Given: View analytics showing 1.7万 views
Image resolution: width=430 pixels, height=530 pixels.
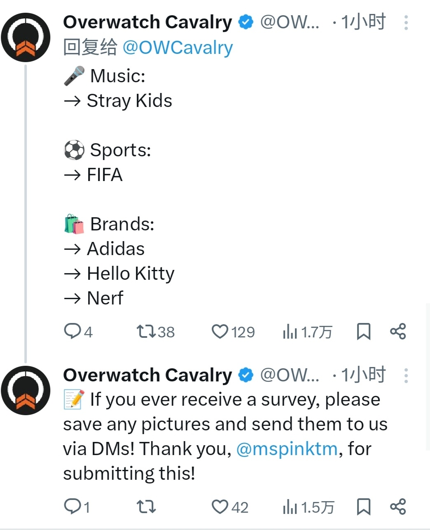Looking at the screenshot, I should (x=290, y=331).
